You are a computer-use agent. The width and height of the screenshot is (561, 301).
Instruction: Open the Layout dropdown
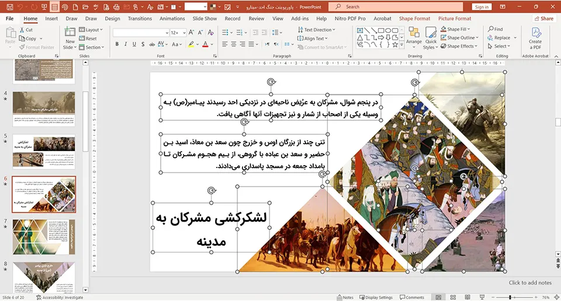pyautogui.click(x=91, y=30)
